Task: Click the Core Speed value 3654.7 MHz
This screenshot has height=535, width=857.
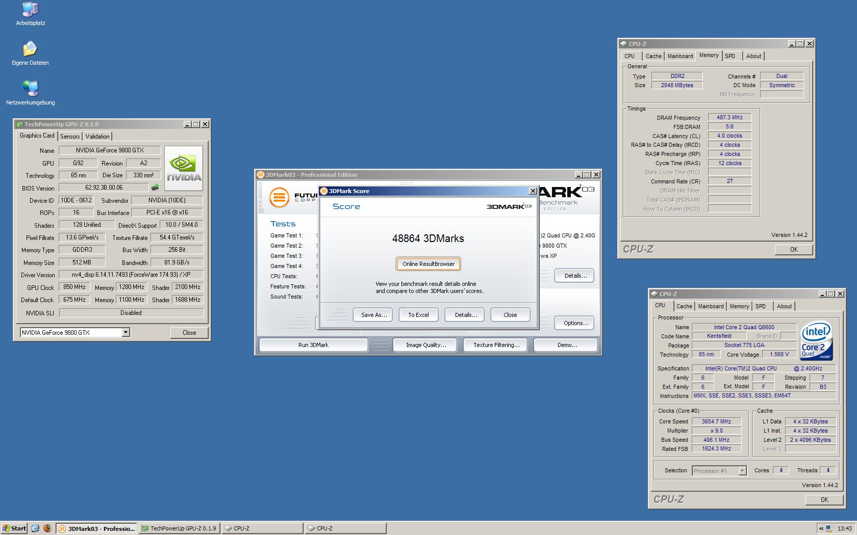Action: click(x=716, y=421)
